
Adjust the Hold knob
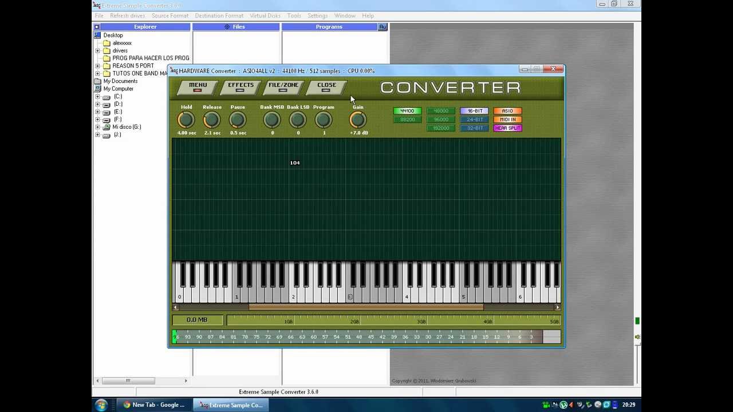tap(186, 120)
